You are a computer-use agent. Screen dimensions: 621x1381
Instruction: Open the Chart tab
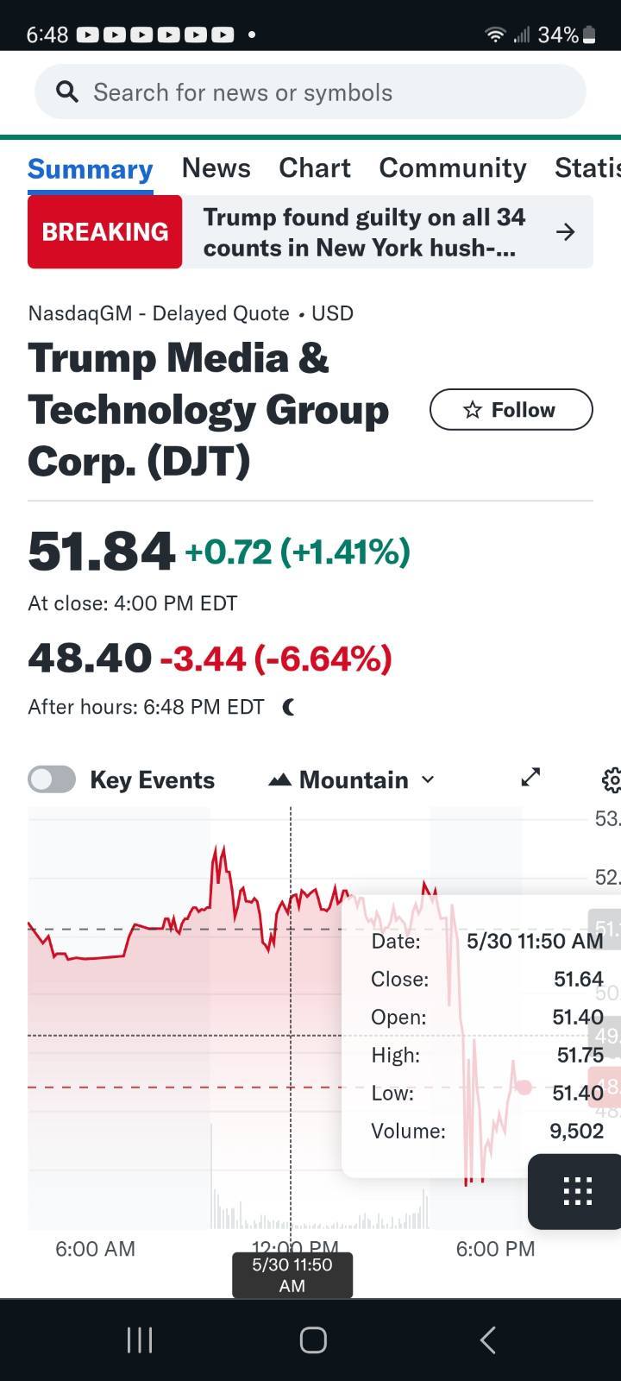314,167
